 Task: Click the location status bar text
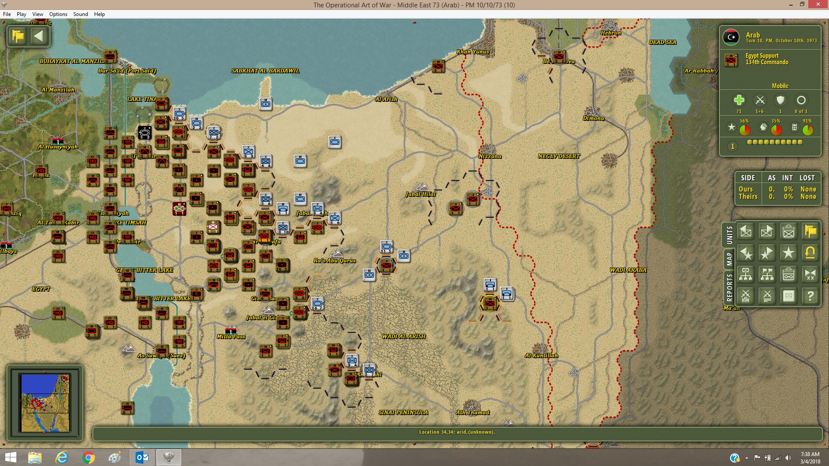pyautogui.click(x=457, y=432)
